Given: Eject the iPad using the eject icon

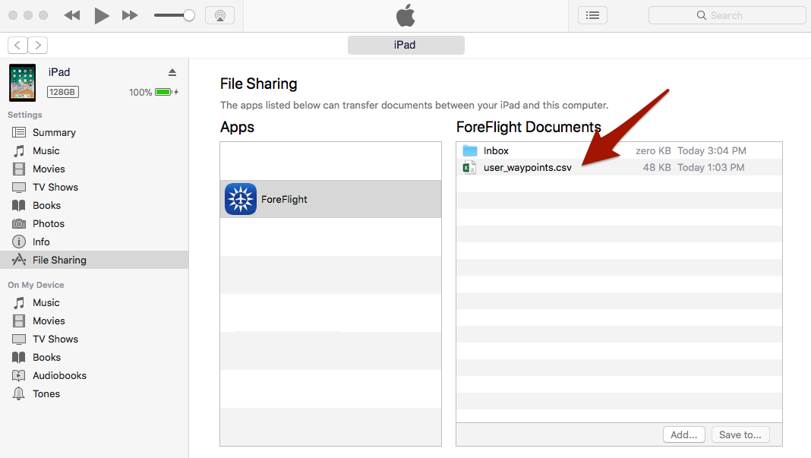Looking at the screenshot, I should pos(172,72).
